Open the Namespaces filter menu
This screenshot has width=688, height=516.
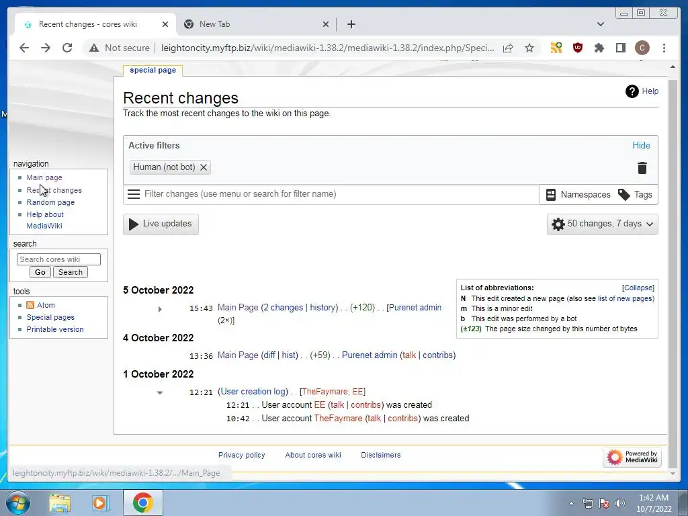click(x=577, y=194)
